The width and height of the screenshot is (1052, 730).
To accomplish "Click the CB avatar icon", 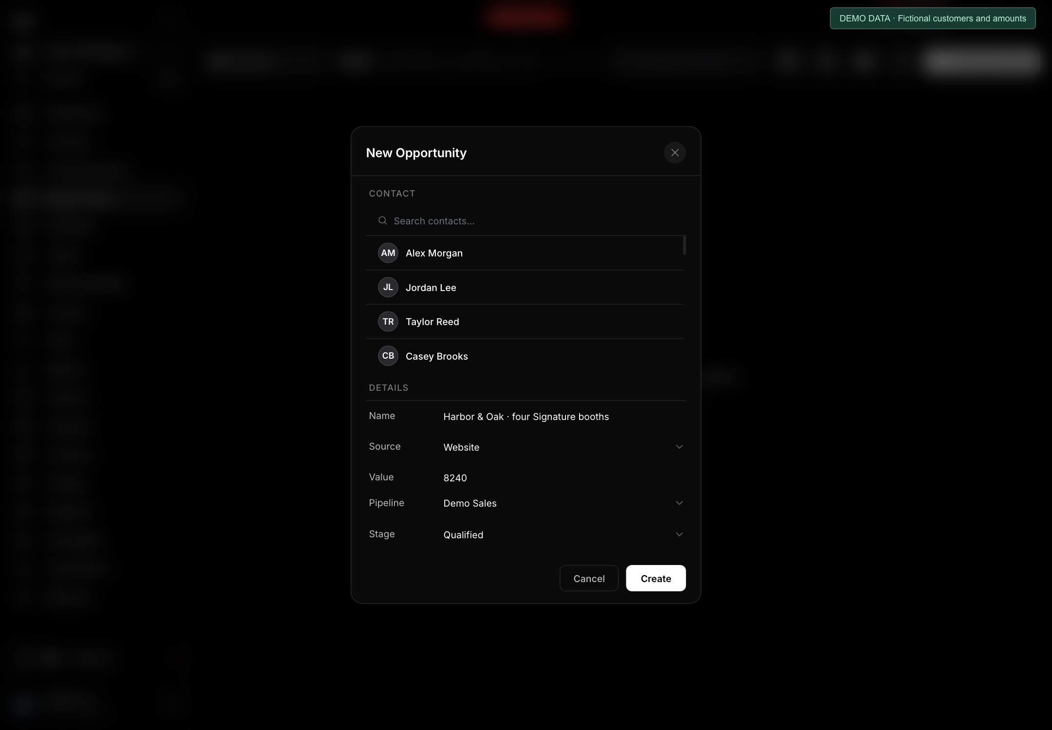I will click(388, 356).
